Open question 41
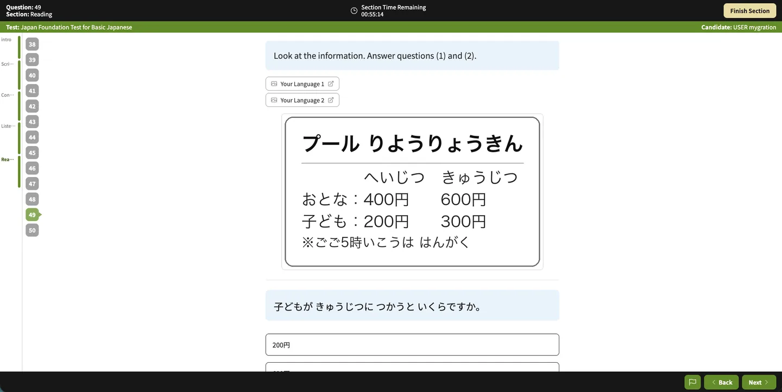Screen dimensions: 782x392 [32, 91]
